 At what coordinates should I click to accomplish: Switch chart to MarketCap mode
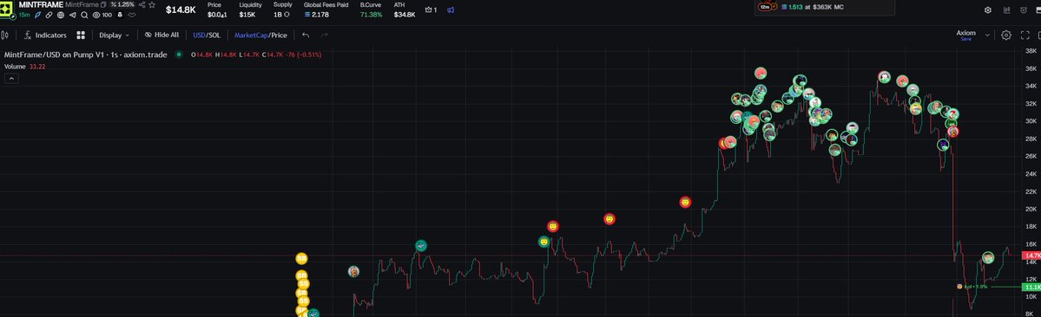point(250,35)
